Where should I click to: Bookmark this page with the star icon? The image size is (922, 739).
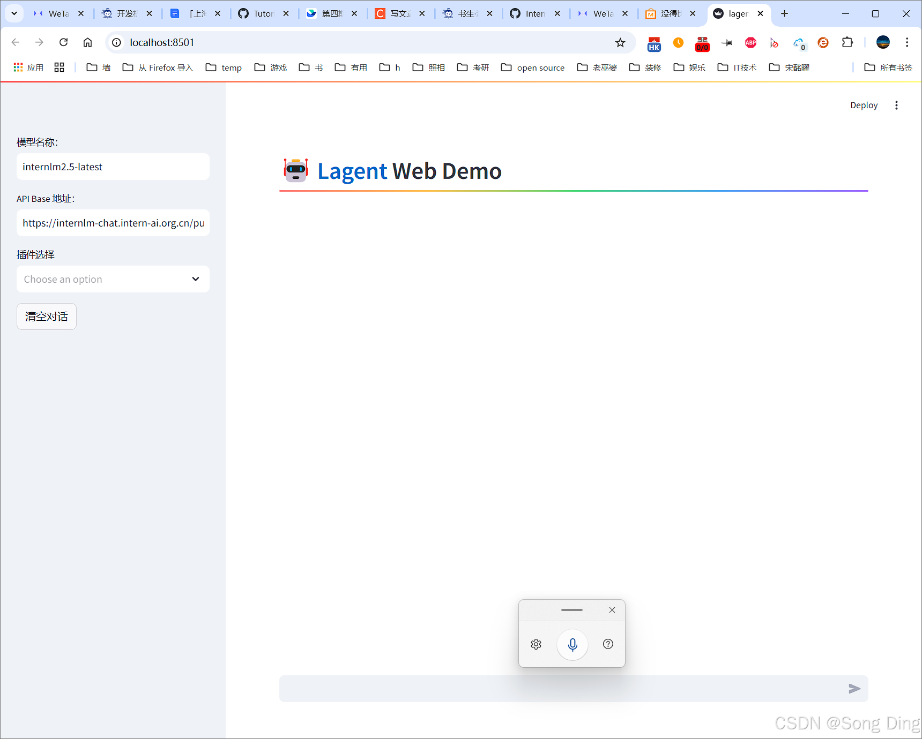click(620, 42)
